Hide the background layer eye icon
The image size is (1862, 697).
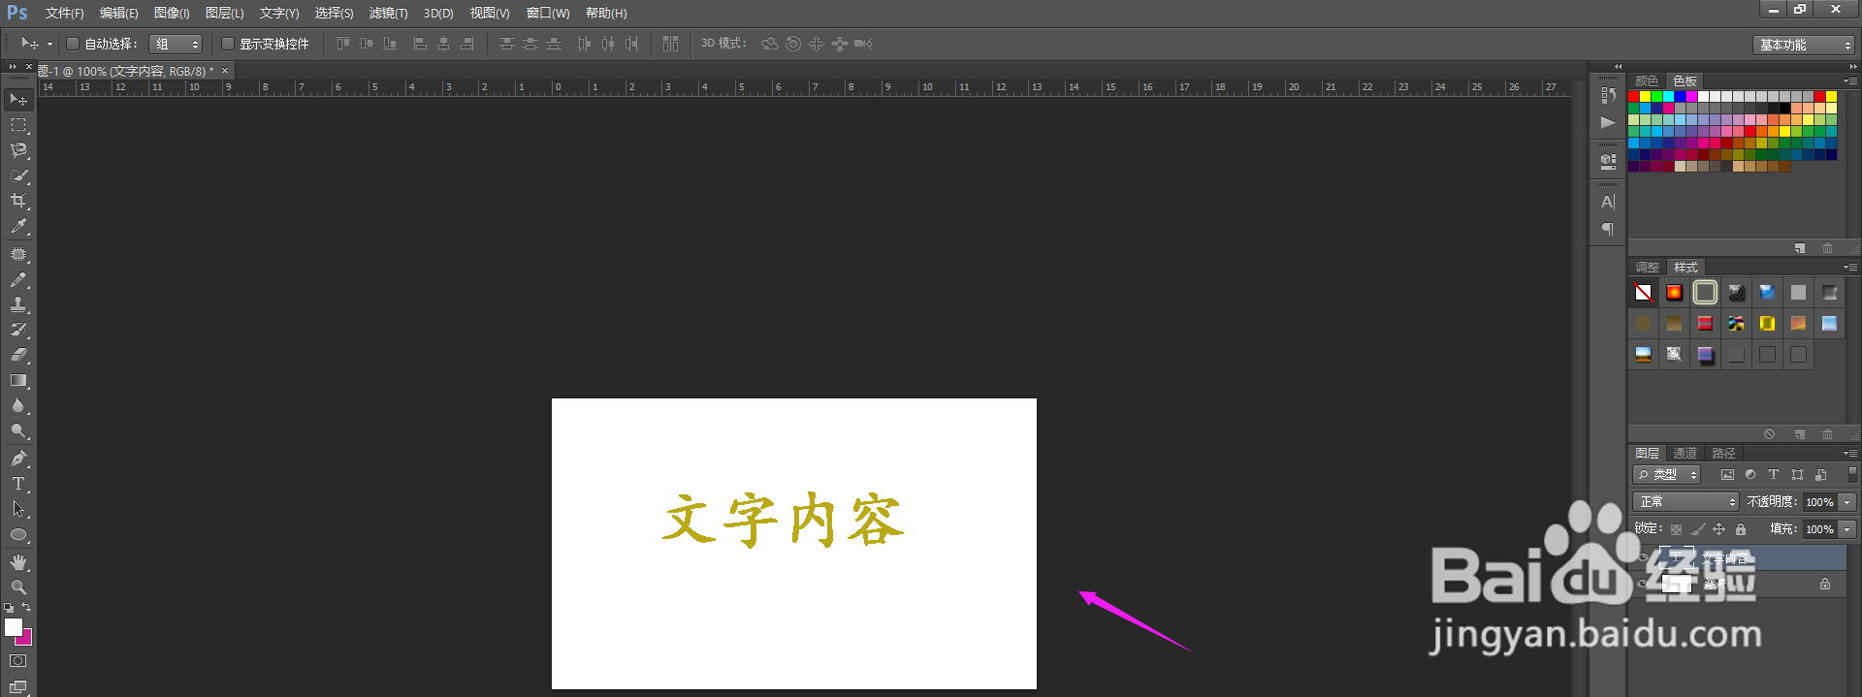pos(1643,584)
